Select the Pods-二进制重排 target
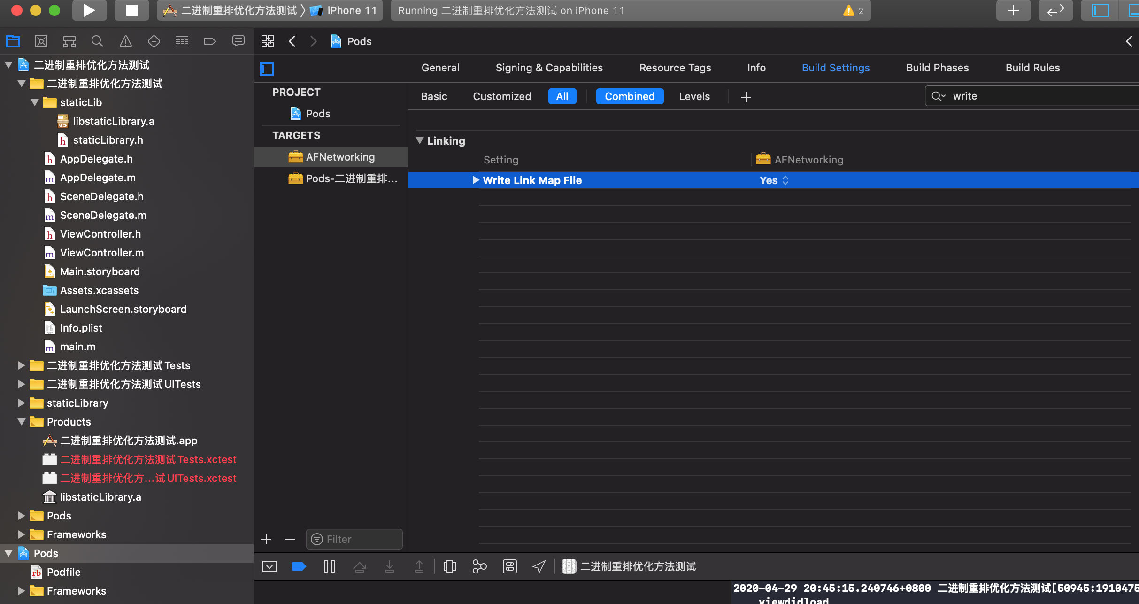Viewport: 1139px width, 604px height. pos(331,178)
